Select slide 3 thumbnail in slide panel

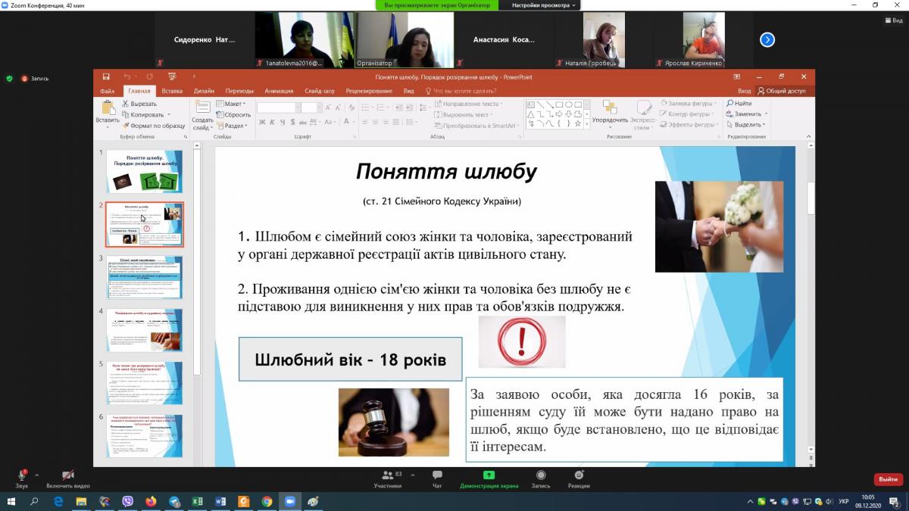(x=144, y=277)
